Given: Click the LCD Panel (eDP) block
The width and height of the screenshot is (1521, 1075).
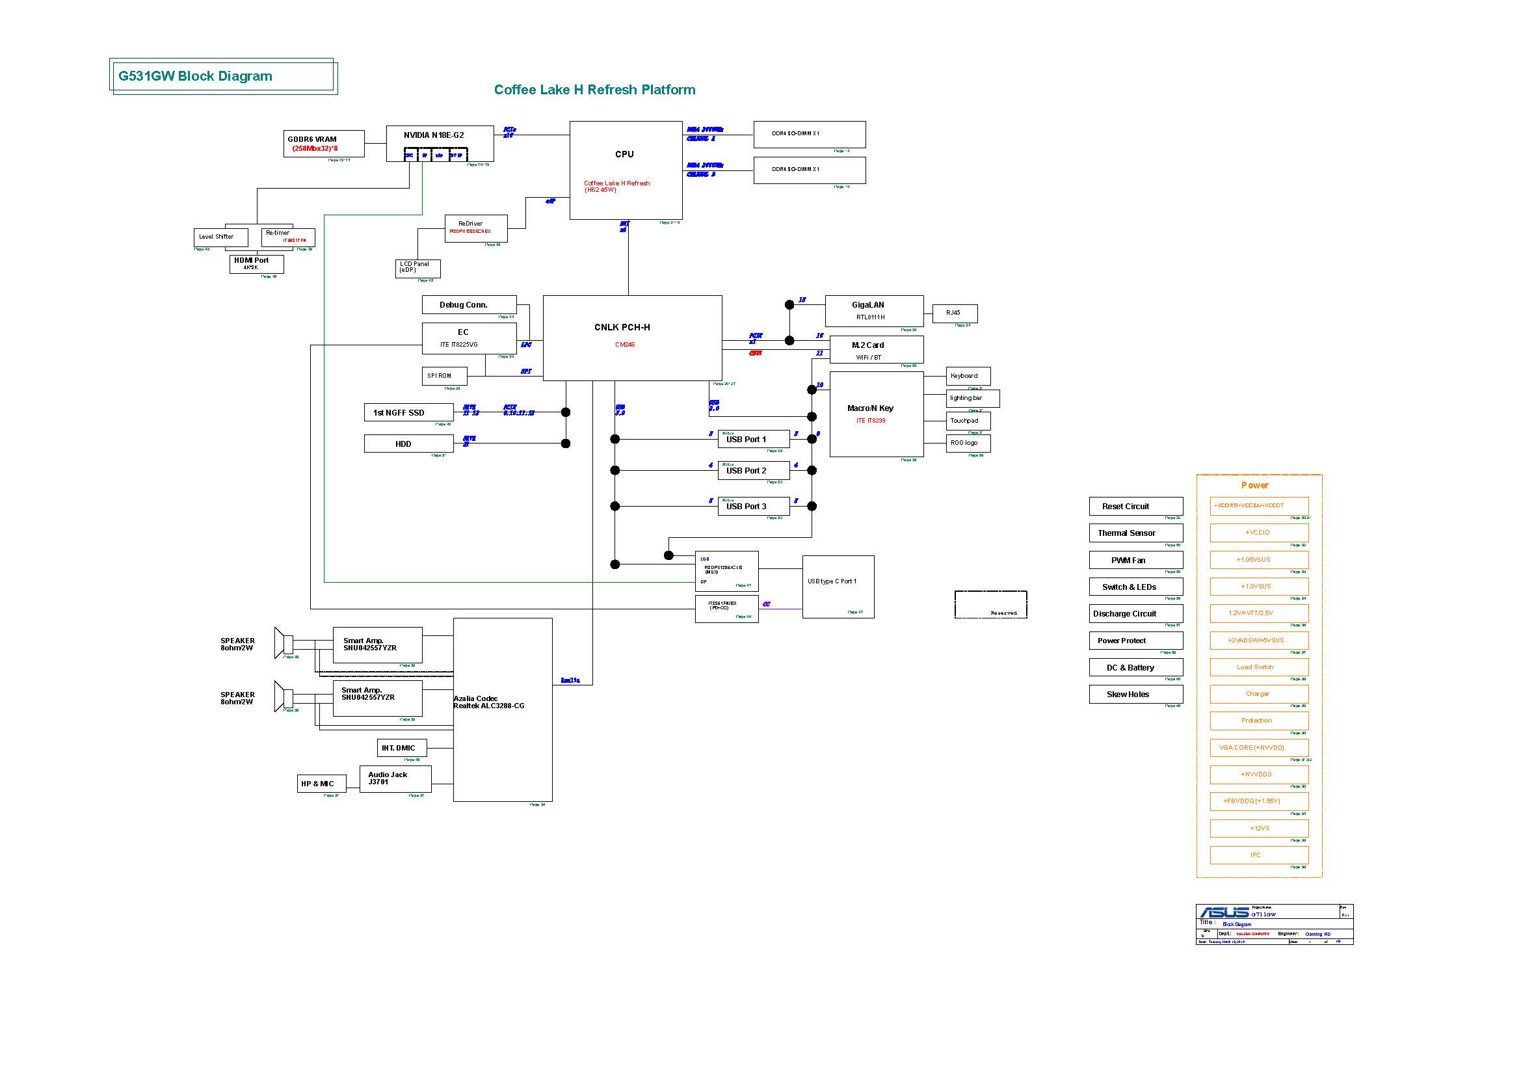Looking at the screenshot, I should 418,268.
